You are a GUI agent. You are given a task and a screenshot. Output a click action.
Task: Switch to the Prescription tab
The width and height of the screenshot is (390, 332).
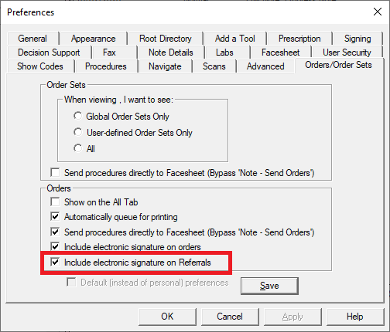tap(299, 39)
